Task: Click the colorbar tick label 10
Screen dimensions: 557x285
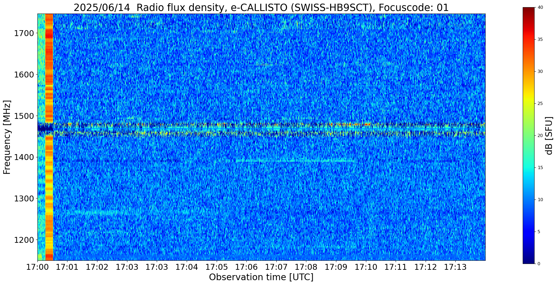Action: [x=540, y=200]
